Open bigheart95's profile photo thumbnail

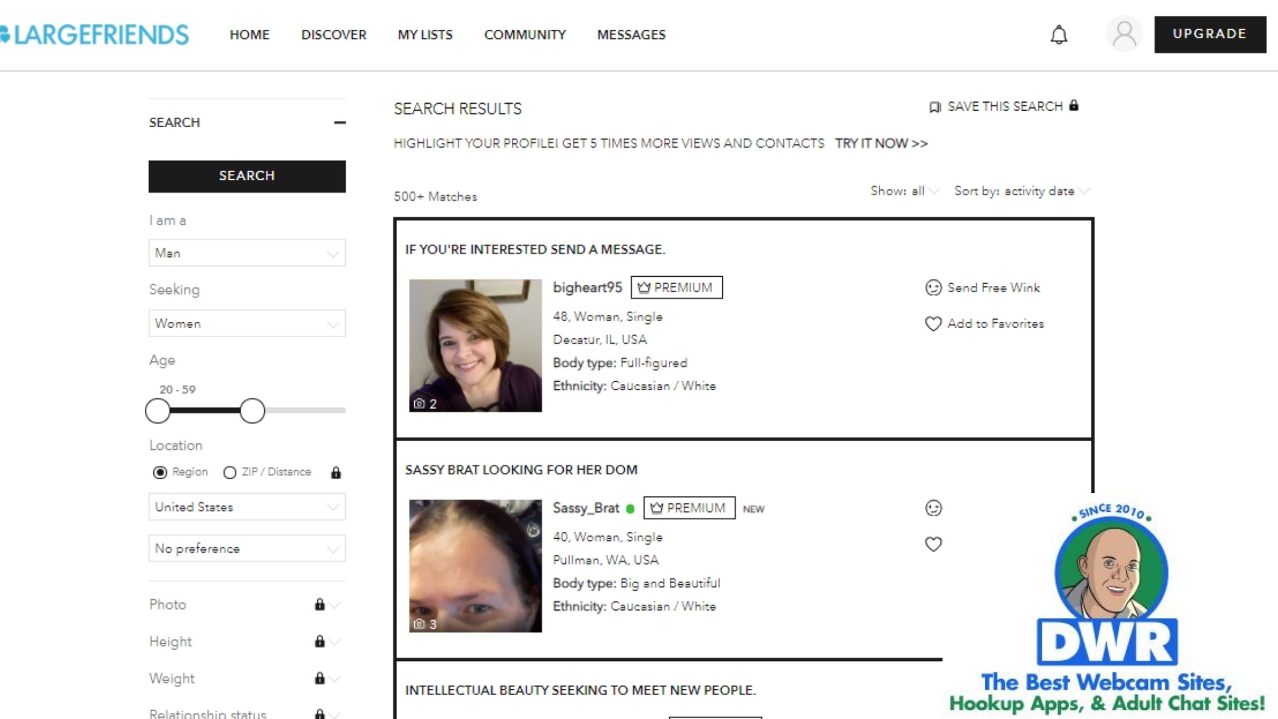475,345
